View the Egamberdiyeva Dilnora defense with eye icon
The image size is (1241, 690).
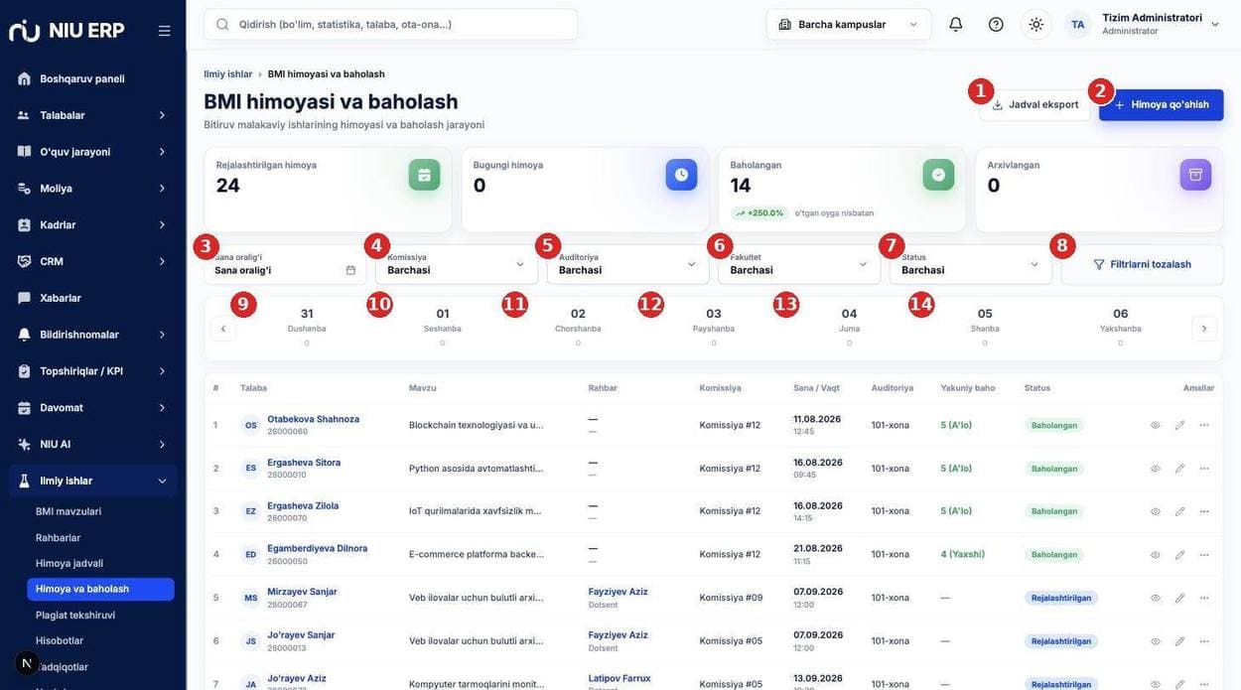point(1156,555)
